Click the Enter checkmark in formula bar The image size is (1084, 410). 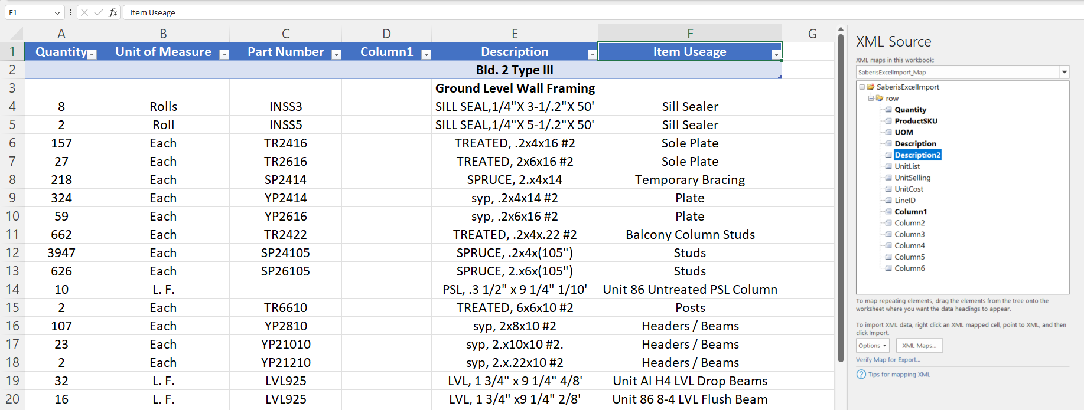pos(98,12)
